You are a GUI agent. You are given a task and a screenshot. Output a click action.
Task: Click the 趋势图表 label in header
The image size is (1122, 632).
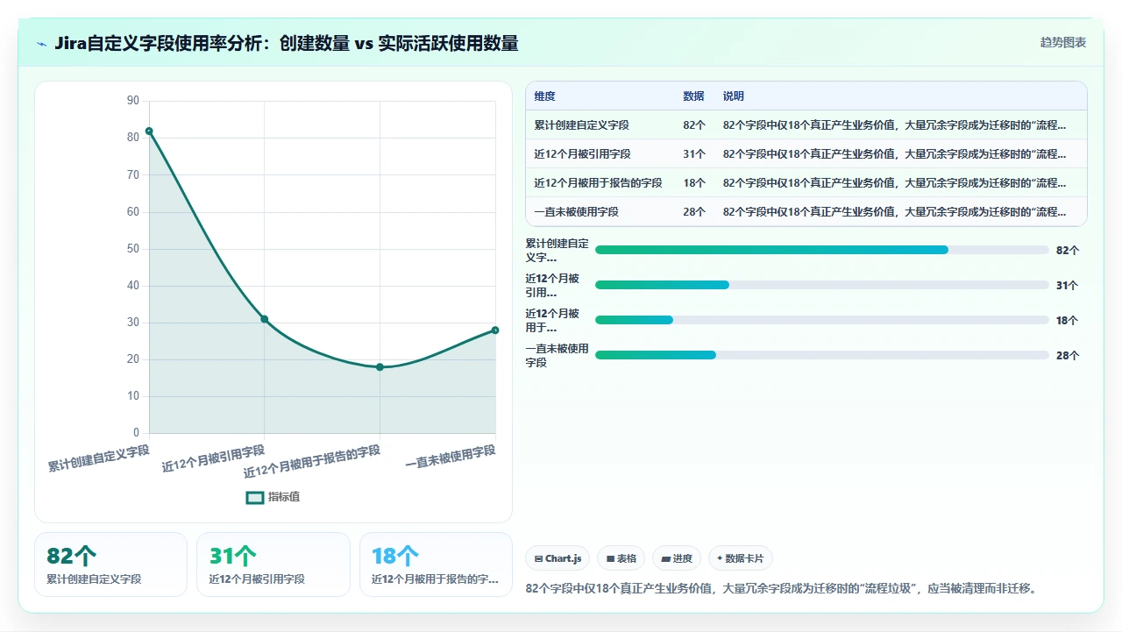pyautogui.click(x=1063, y=42)
